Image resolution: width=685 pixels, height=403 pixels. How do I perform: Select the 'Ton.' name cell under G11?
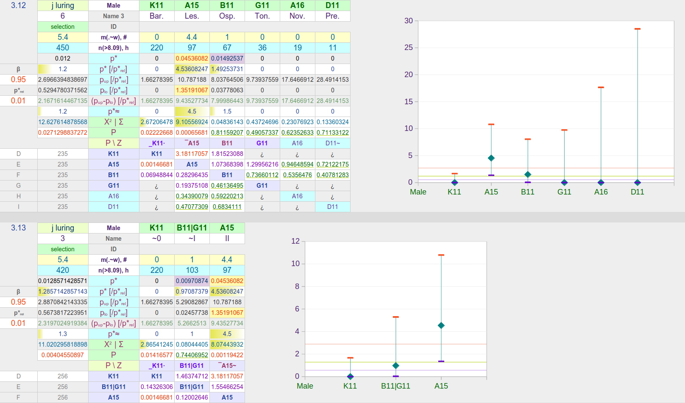pyautogui.click(x=262, y=16)
